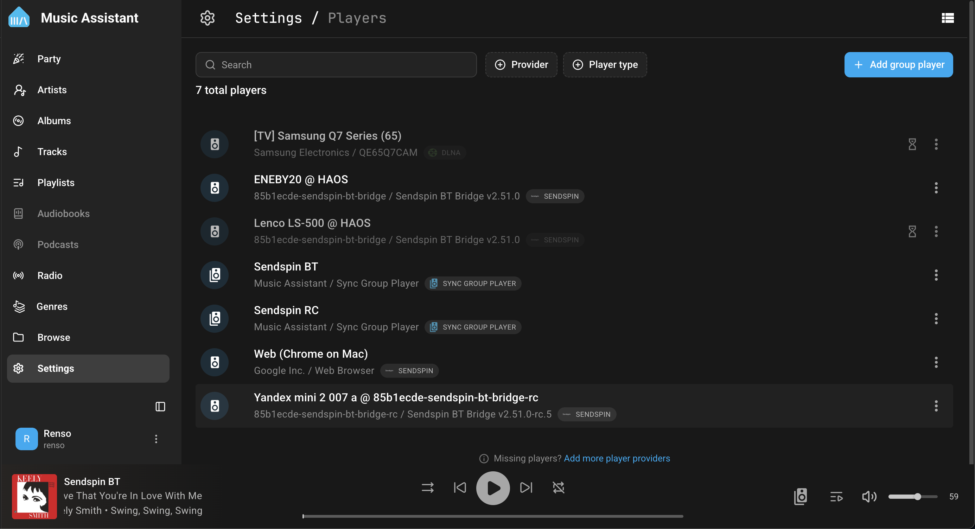Open the active queue icon near the volume control
This screenshot has width=975, height=529.
click(836, 496)
